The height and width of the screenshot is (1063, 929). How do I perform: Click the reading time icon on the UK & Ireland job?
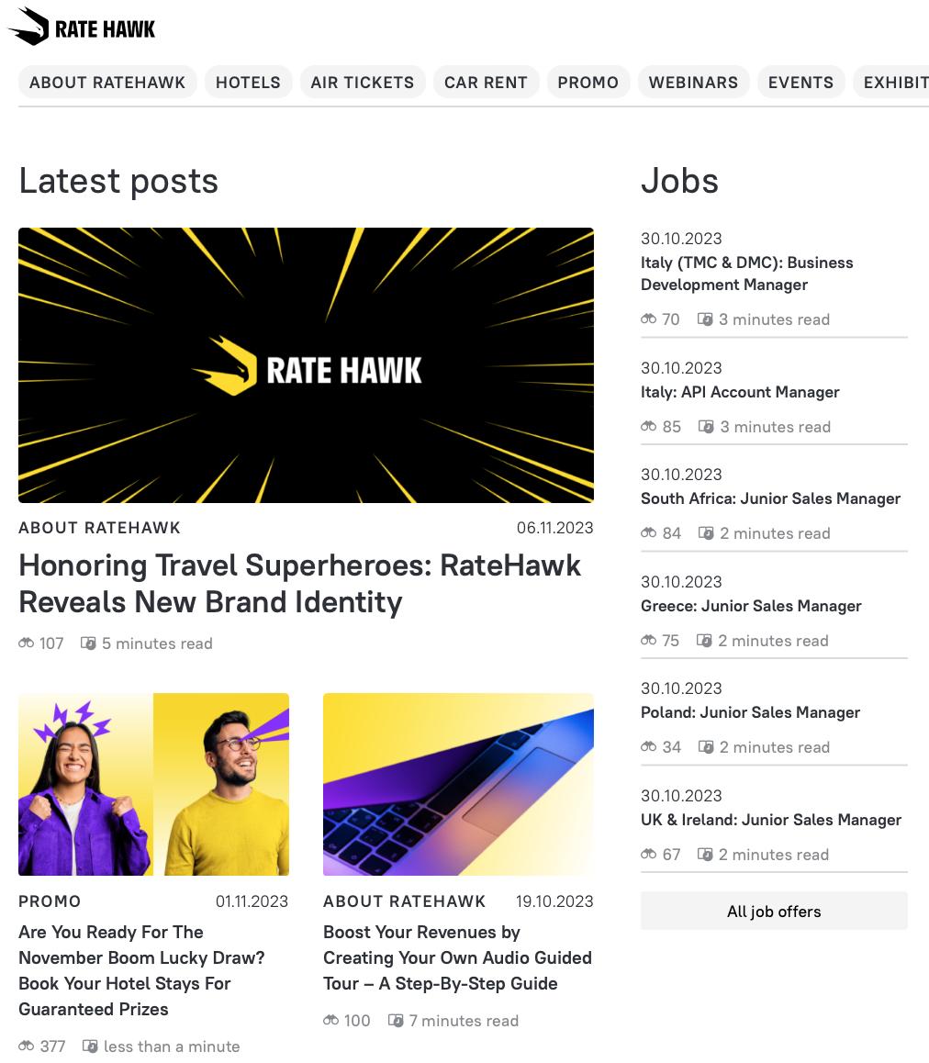705,854
